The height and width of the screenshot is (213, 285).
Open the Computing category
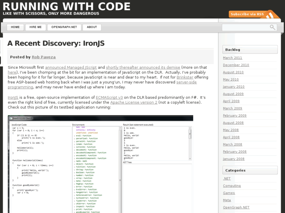tap(232, 186)
